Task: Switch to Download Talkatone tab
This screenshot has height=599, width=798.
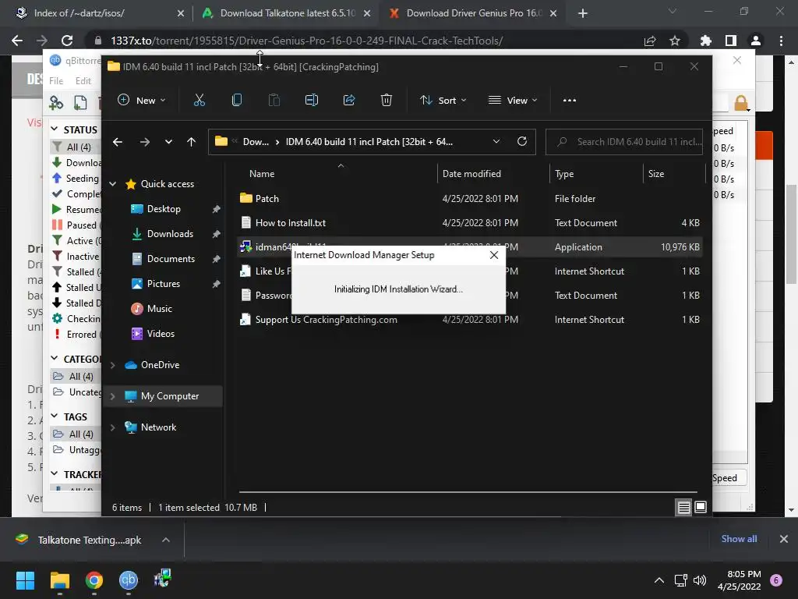Action: pyautogui.click(x=288, y=13)
